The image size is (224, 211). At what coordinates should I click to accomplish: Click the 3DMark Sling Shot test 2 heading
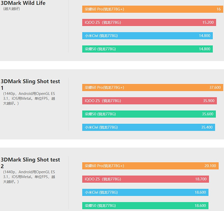[x=30, y=163]
